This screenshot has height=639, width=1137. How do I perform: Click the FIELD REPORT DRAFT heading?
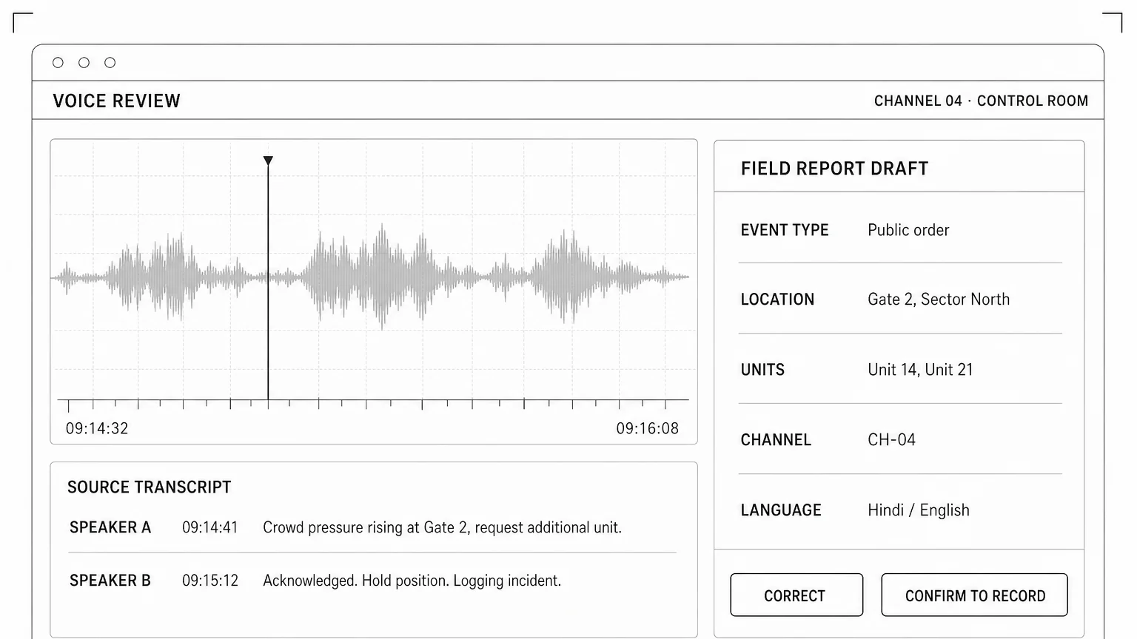tap(834, 169)
